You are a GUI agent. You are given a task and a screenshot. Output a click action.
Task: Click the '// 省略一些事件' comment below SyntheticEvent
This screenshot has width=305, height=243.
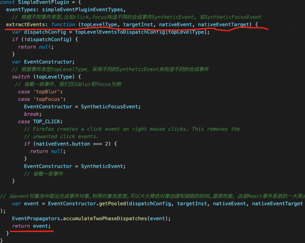[43, 174]
